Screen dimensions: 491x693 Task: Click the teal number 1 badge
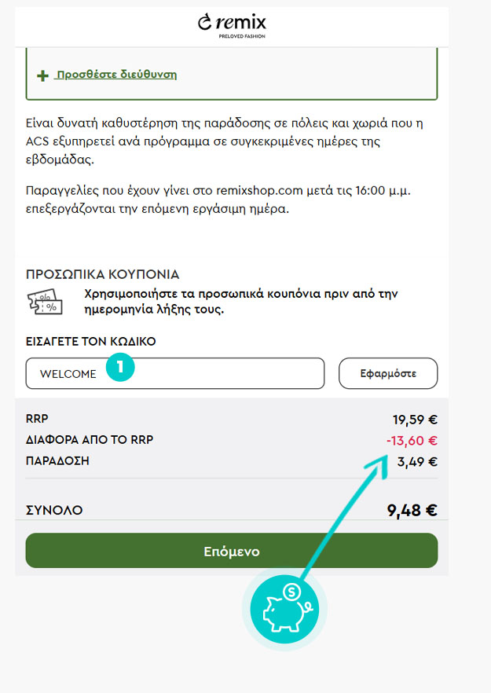(x=121, y=365)
